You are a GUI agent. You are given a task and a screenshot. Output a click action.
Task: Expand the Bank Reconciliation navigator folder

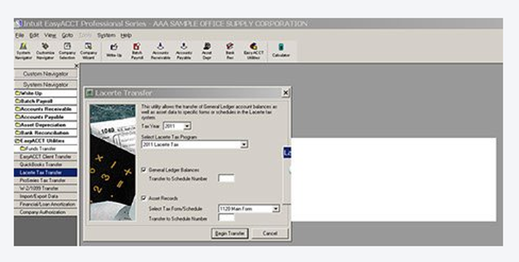pos(45,133)
